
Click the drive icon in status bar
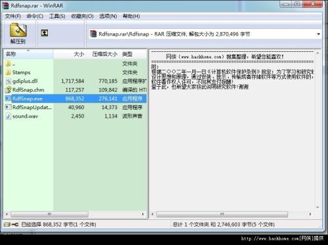click(7, 224)
